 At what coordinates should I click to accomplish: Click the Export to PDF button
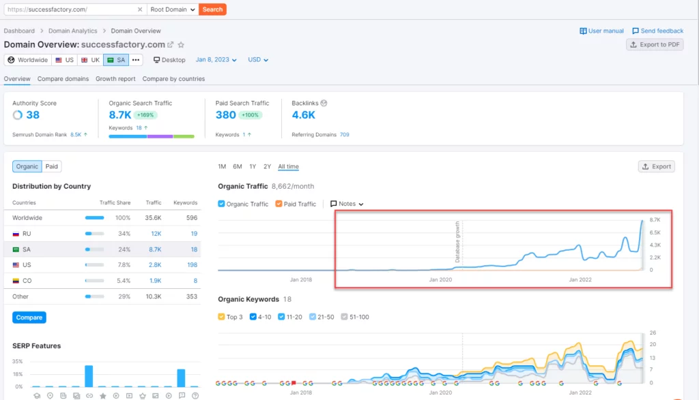654,44
